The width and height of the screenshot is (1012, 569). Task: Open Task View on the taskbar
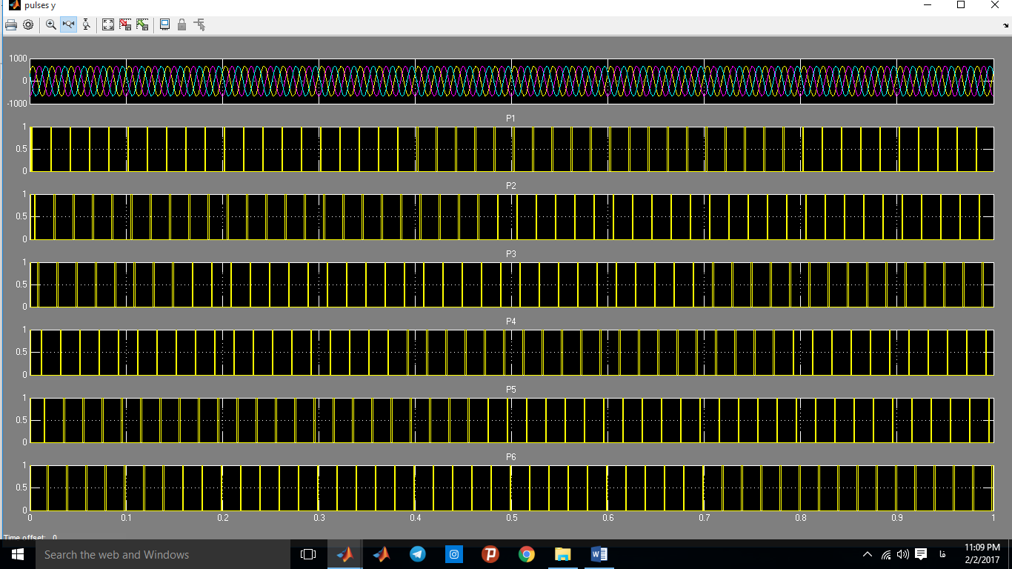tap(308, 554)
